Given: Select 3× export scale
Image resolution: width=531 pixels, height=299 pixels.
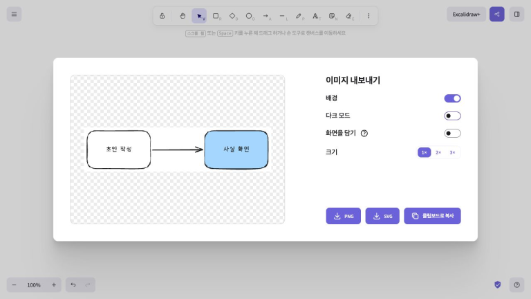Looking at the screenshot, I should pos(452,152).
